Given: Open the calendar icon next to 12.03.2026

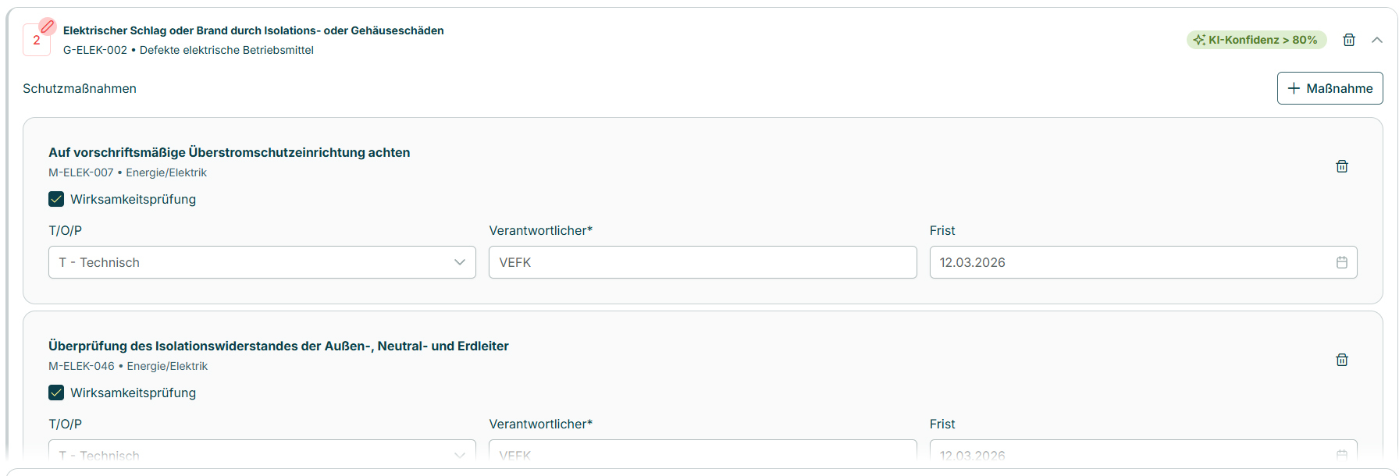Looking at the screenshot, I should pos(1343,262).
